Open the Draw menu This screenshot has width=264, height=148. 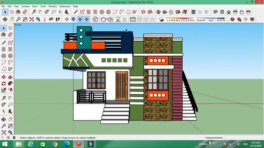pos(35,6)
